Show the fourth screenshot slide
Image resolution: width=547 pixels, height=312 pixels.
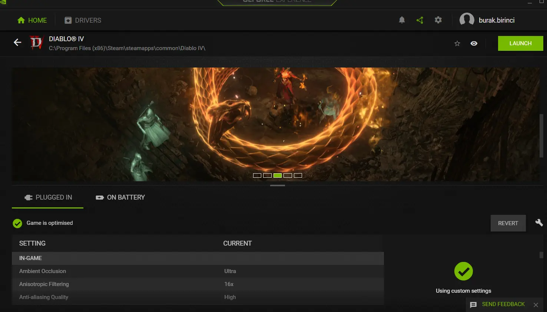coord(288,175)
